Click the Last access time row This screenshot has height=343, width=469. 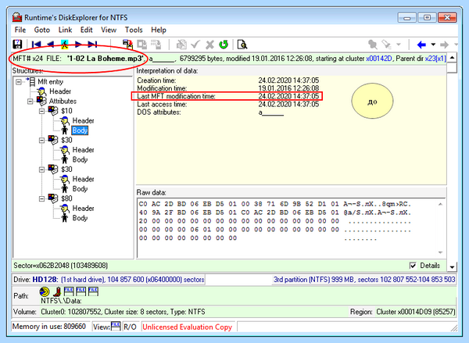point(228,105)
